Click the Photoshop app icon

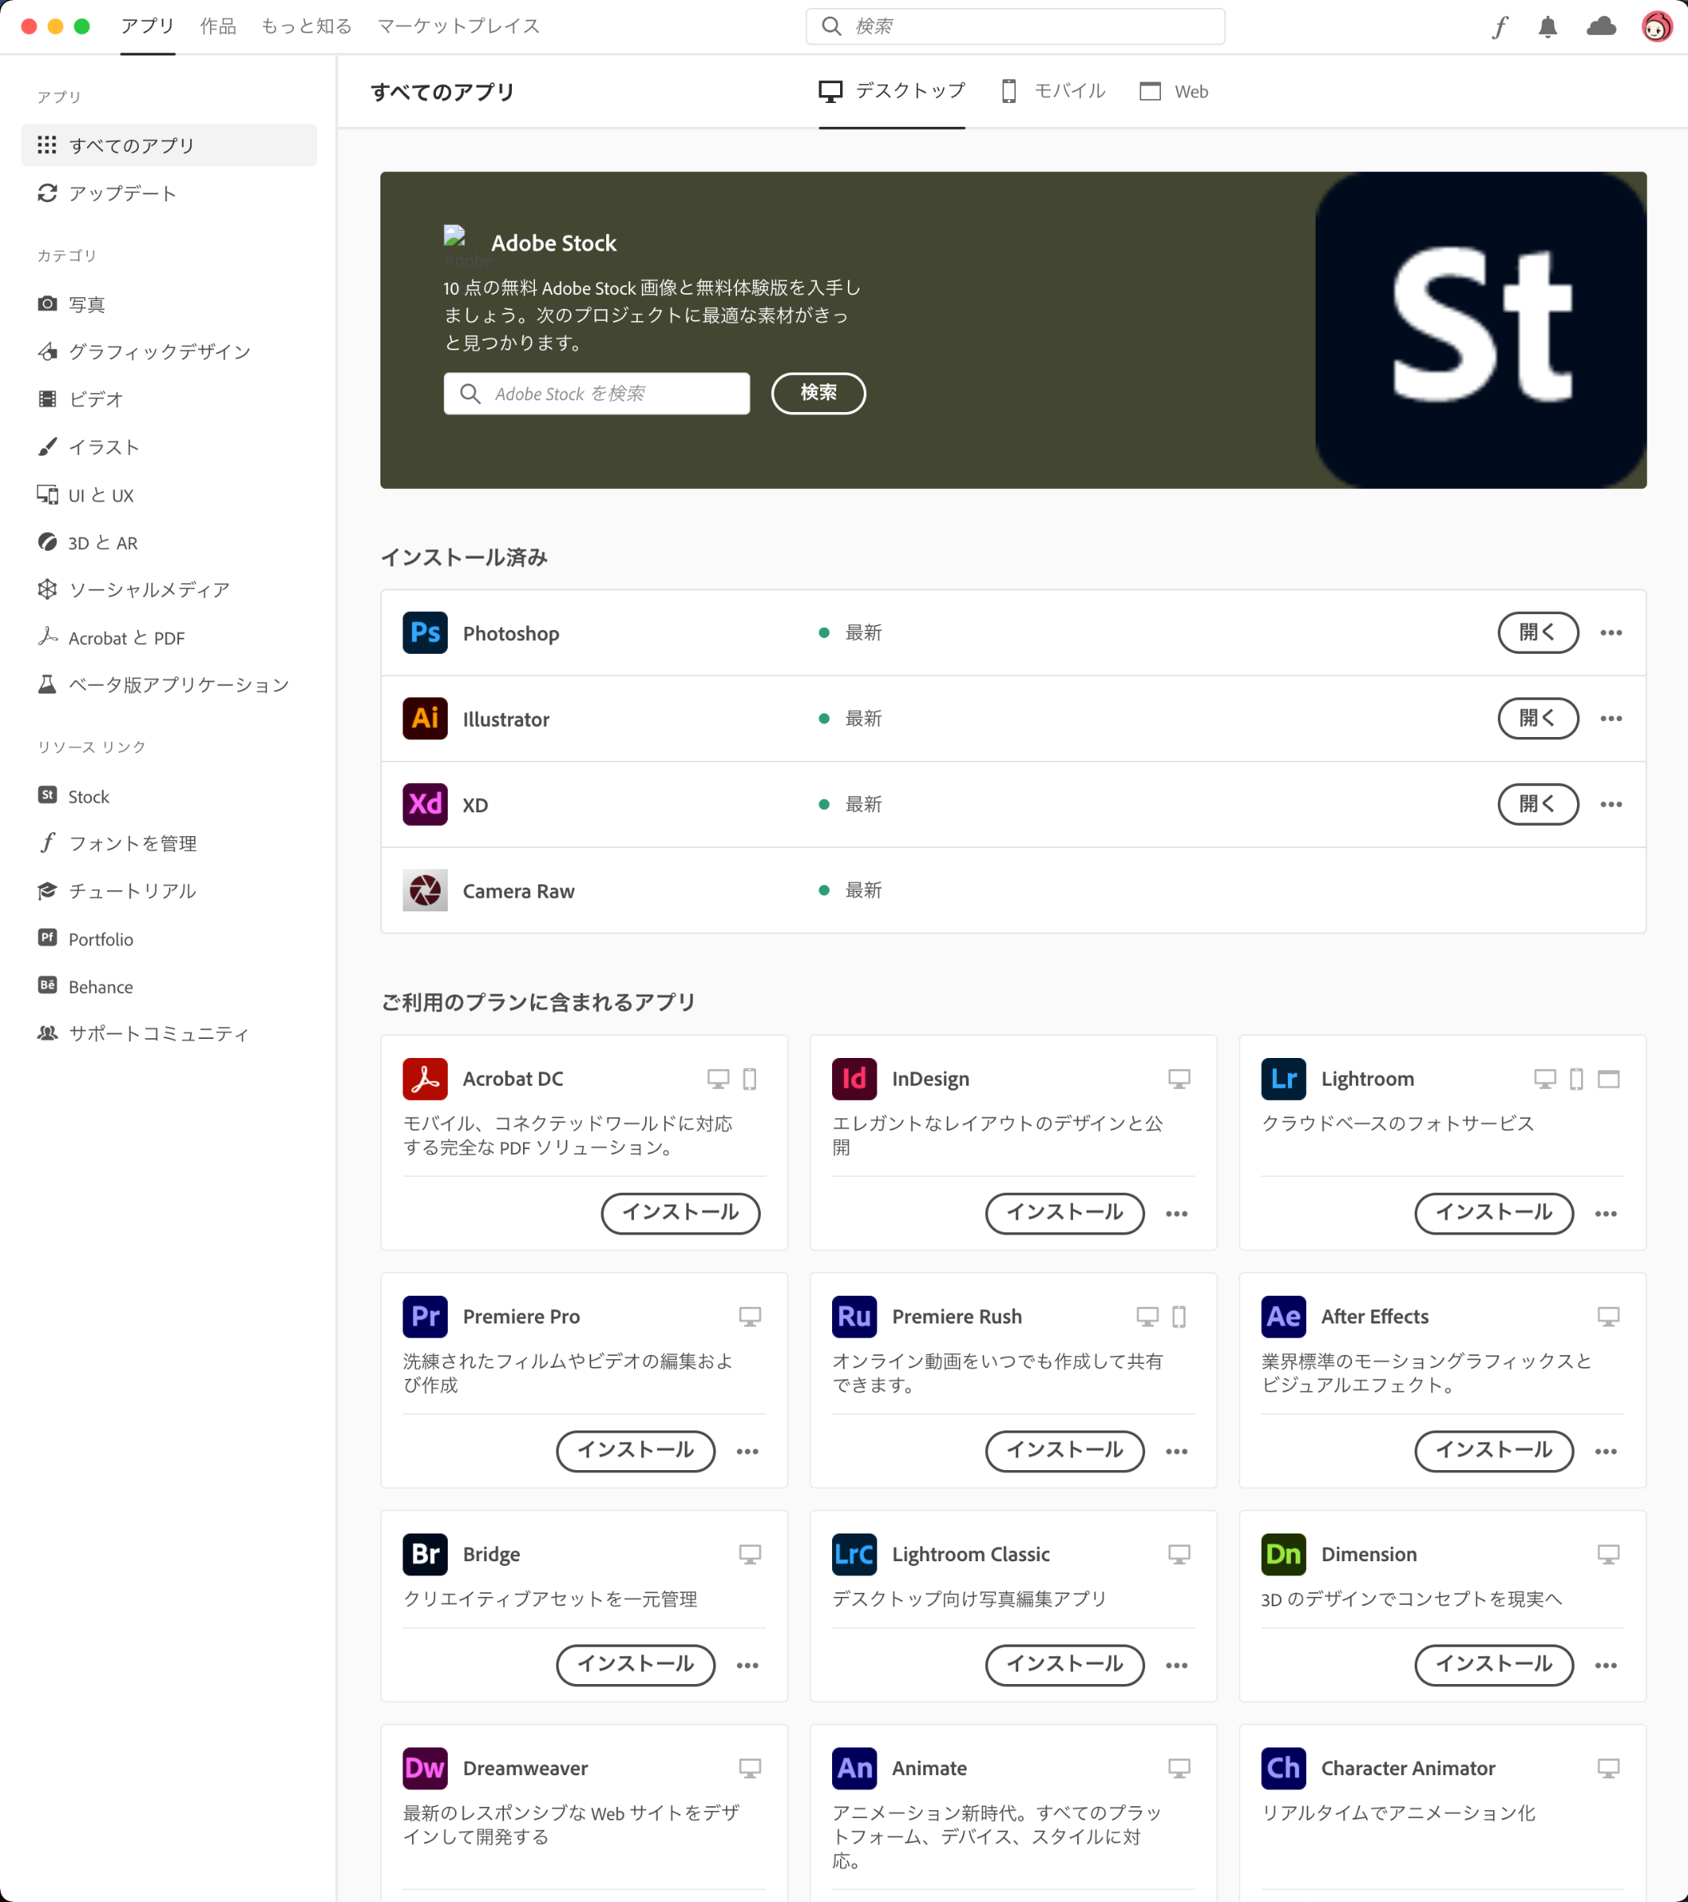coord(424,632)
